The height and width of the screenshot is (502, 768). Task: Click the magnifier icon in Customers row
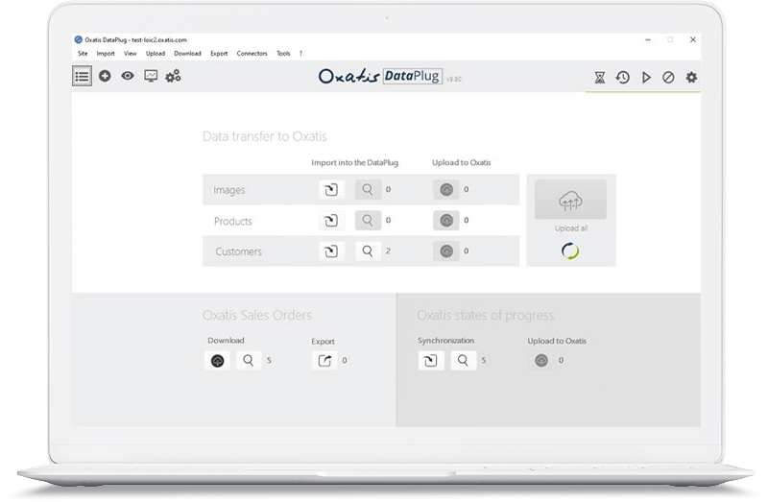coord(368,251)
